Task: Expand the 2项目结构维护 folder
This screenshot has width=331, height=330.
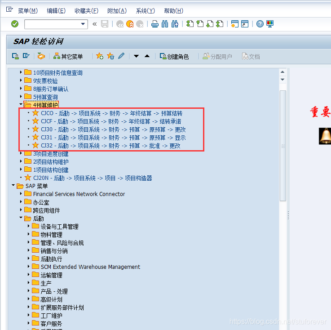Action: [x=21, y=161]
